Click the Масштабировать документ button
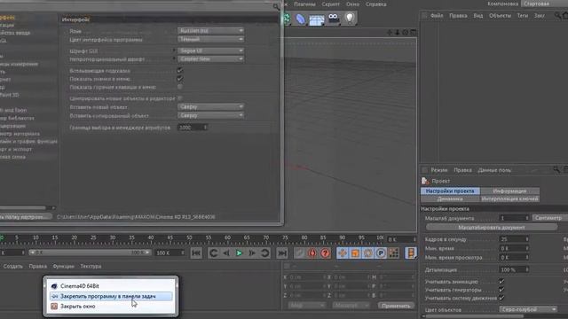The width and height of the screenshot is (568, 319). 492,228
